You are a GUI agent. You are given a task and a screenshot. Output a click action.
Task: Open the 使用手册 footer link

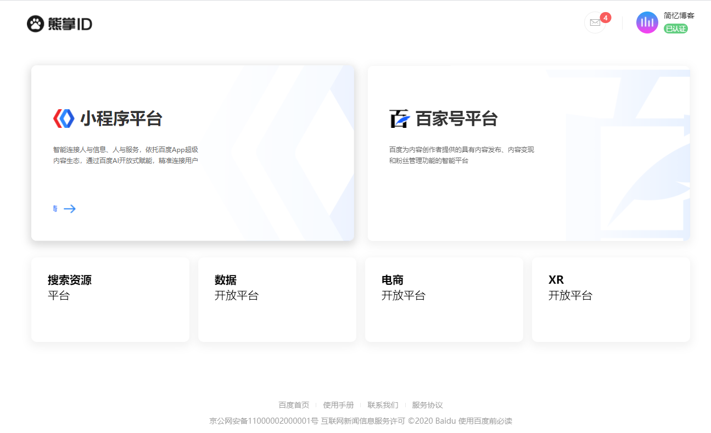[x=338, y=405]
